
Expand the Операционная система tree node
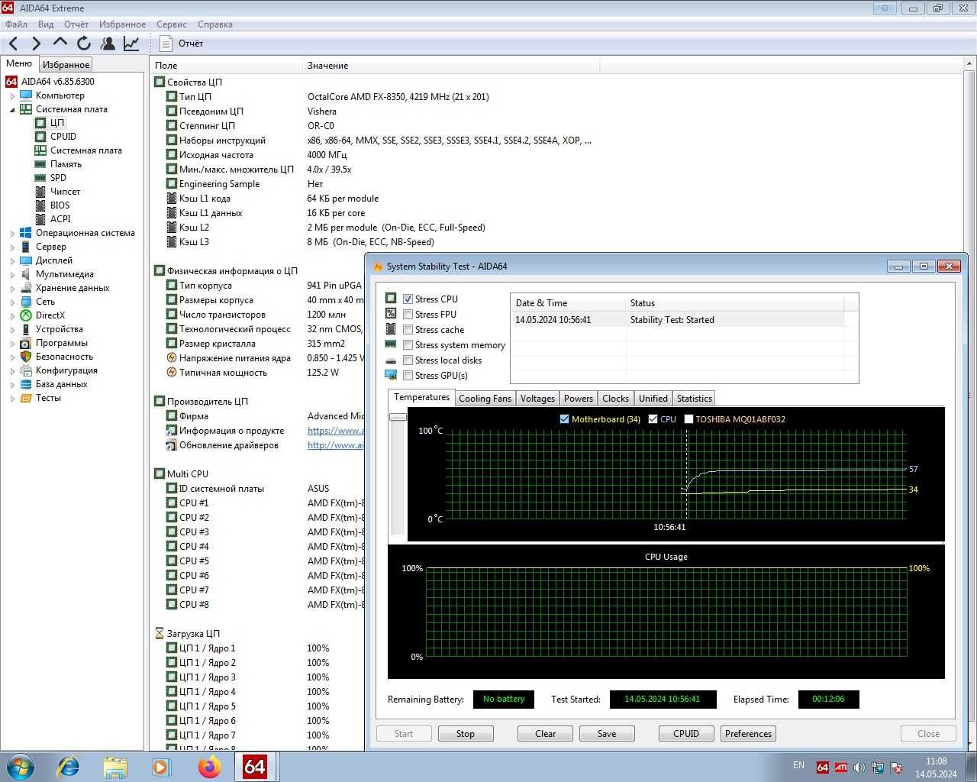click(12, 234)
